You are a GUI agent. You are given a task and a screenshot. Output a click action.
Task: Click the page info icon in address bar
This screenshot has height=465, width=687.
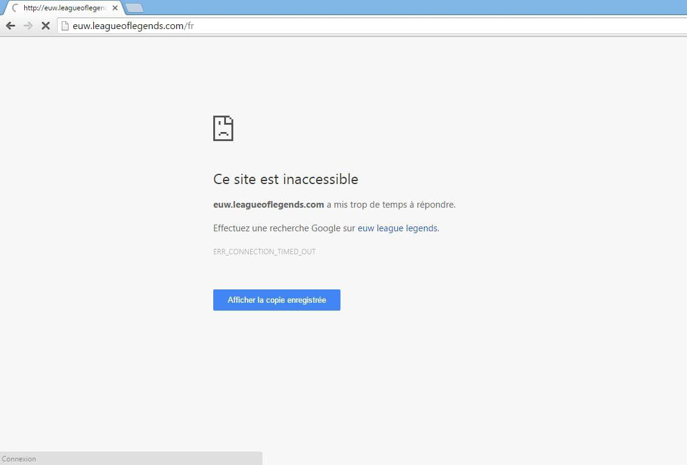[x=65, y=26]
